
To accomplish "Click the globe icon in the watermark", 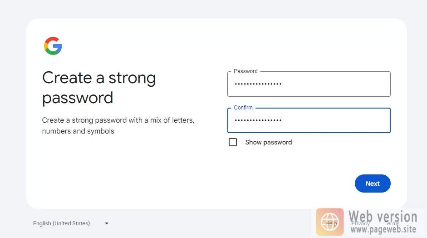I will pyautogui.click(x=330, y=222).
